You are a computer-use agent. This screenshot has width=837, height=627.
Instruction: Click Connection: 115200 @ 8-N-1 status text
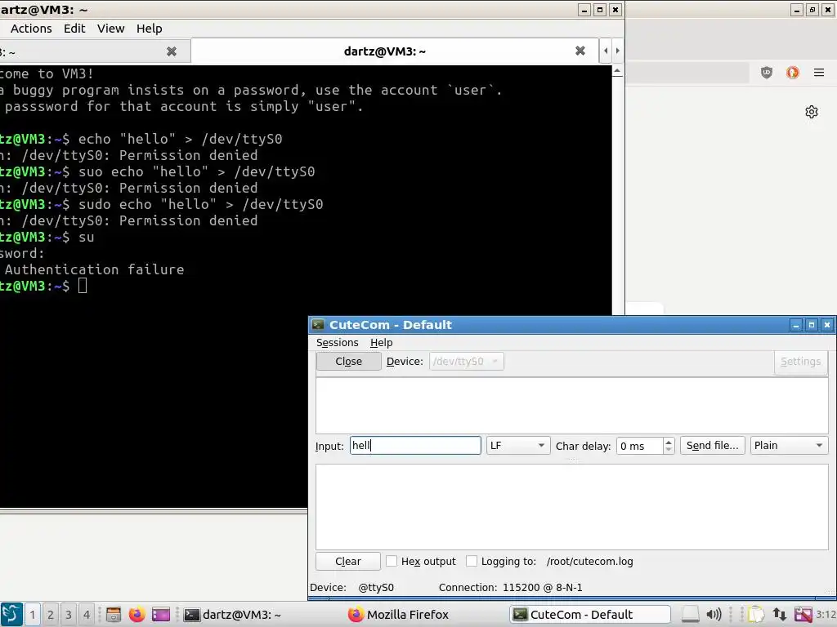coord(510,587)
